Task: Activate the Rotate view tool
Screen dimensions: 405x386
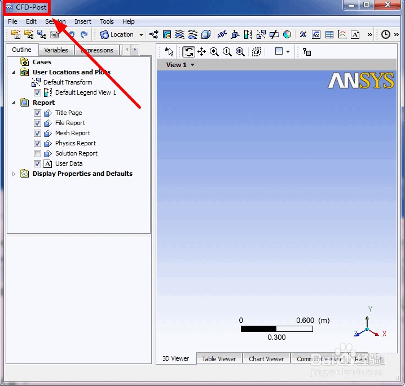Action: click(188, 52)
